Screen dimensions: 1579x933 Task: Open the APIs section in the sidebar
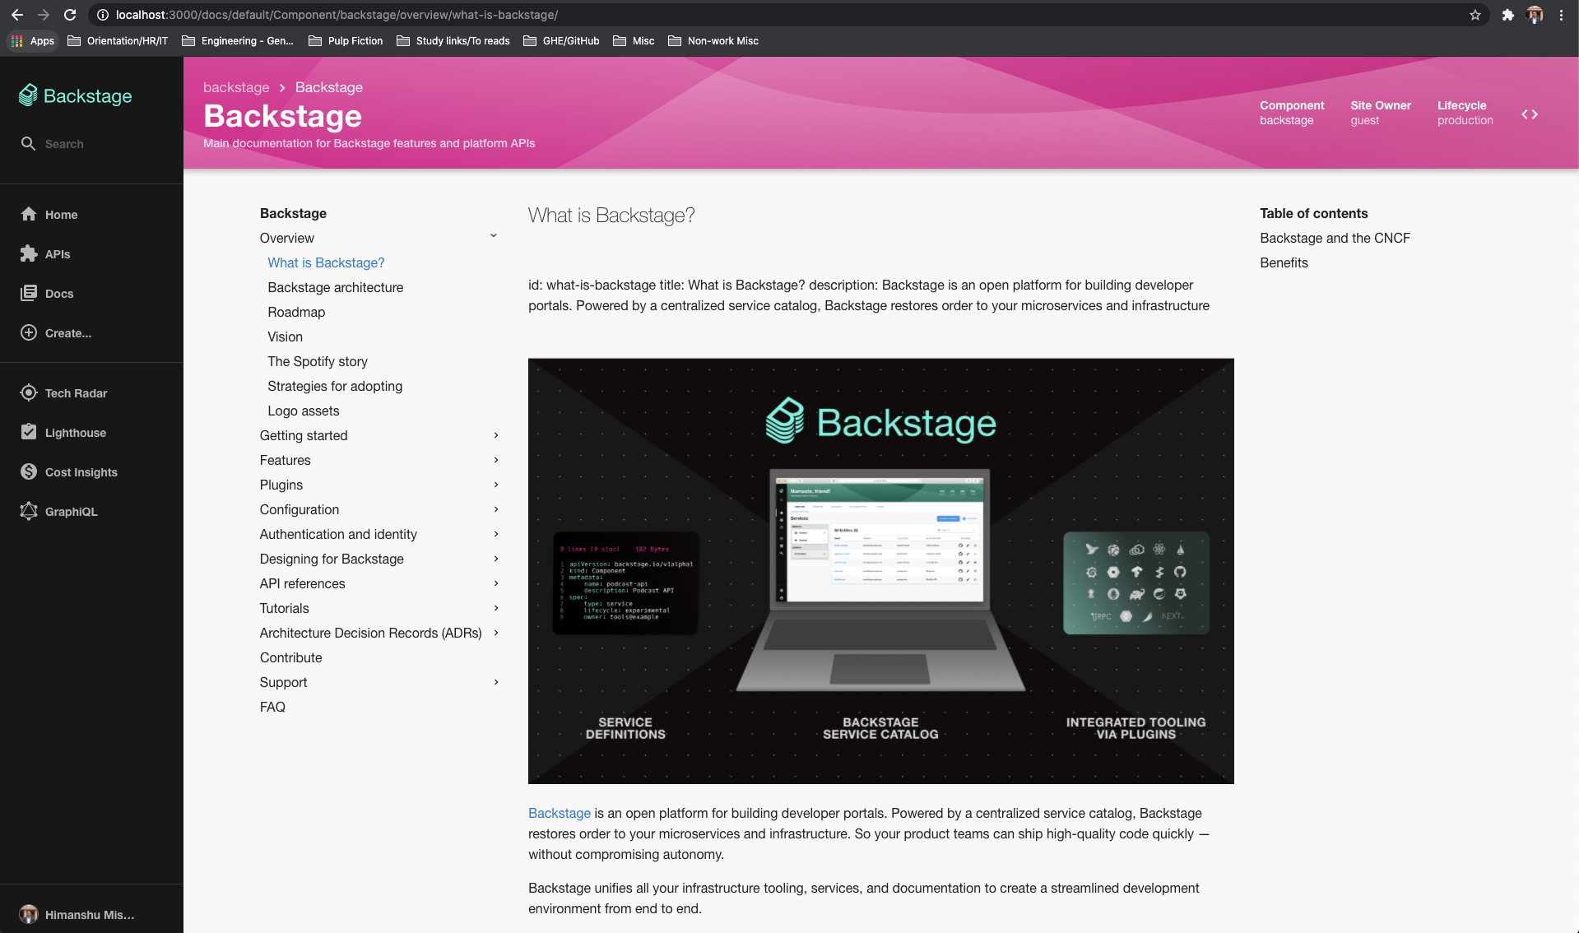[x=54, y=253]
